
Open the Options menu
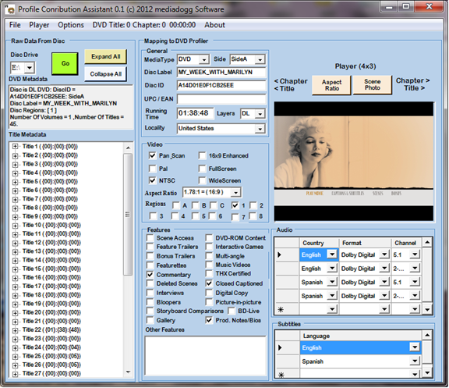(x=71, y=25)
